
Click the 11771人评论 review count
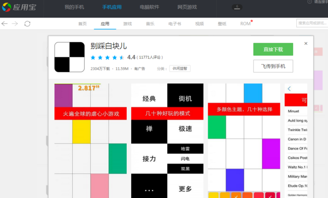150,57
